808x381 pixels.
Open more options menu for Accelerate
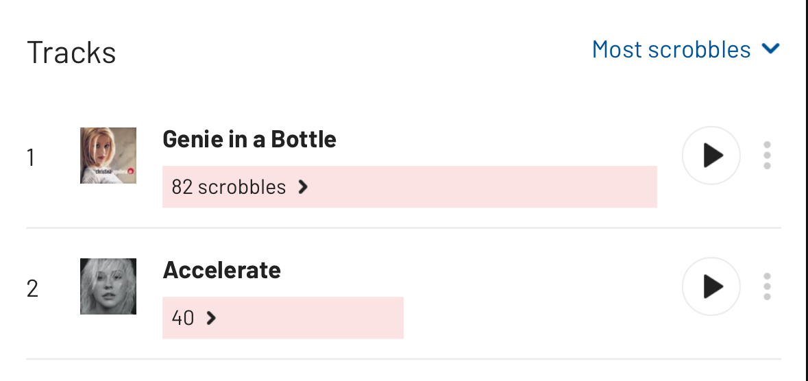(767, 286)
